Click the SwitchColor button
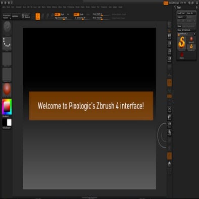This screenshot has height=199, width=199. pyautogui.click(x=7, y=128)
